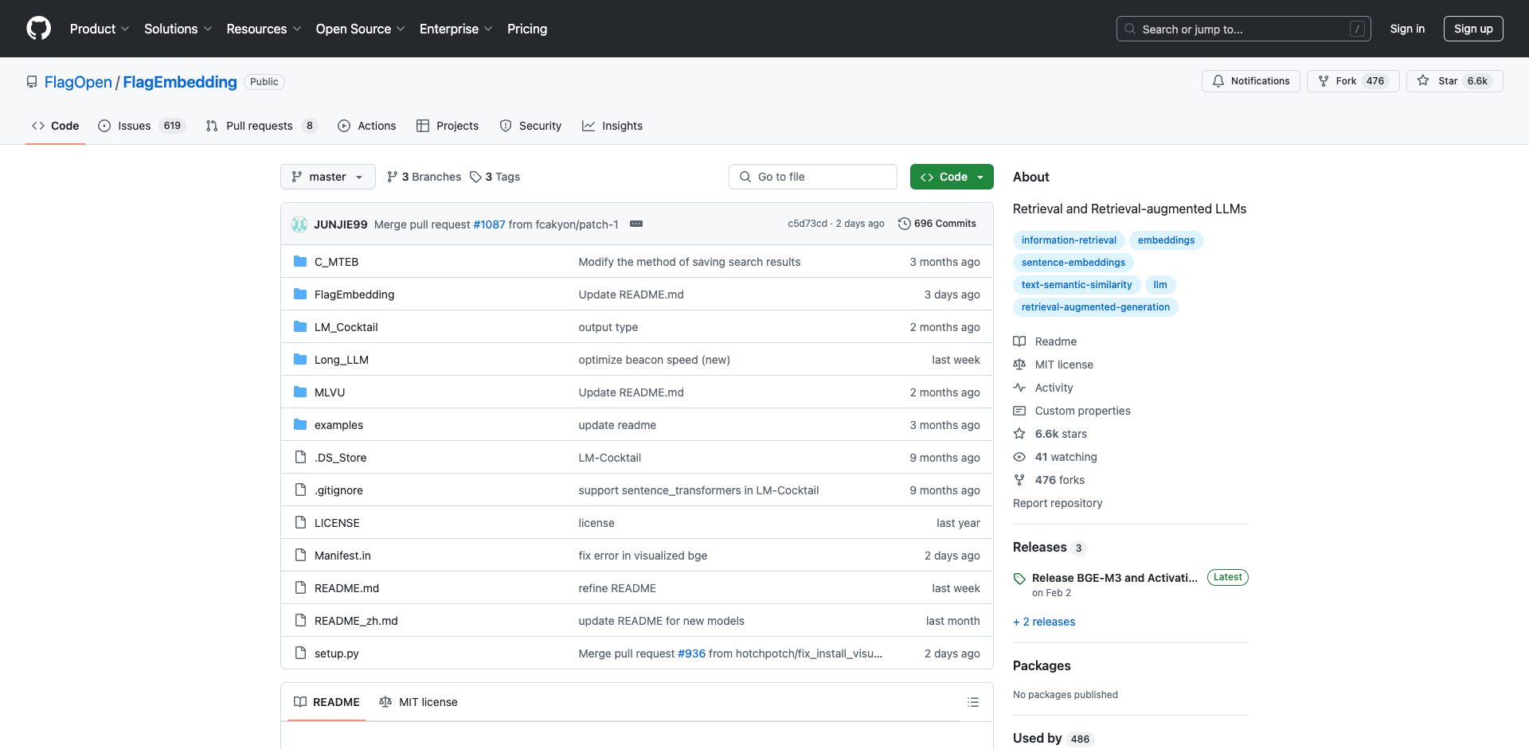Click the book icon beside Readme in About
The image size is (1529, 749).
pyautogui.click(x=1019, y=341)
